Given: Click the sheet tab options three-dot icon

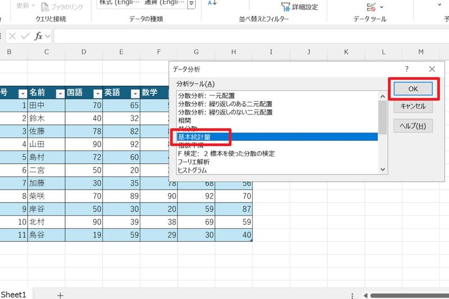Looking at the screenshot, I should point(352,295).
